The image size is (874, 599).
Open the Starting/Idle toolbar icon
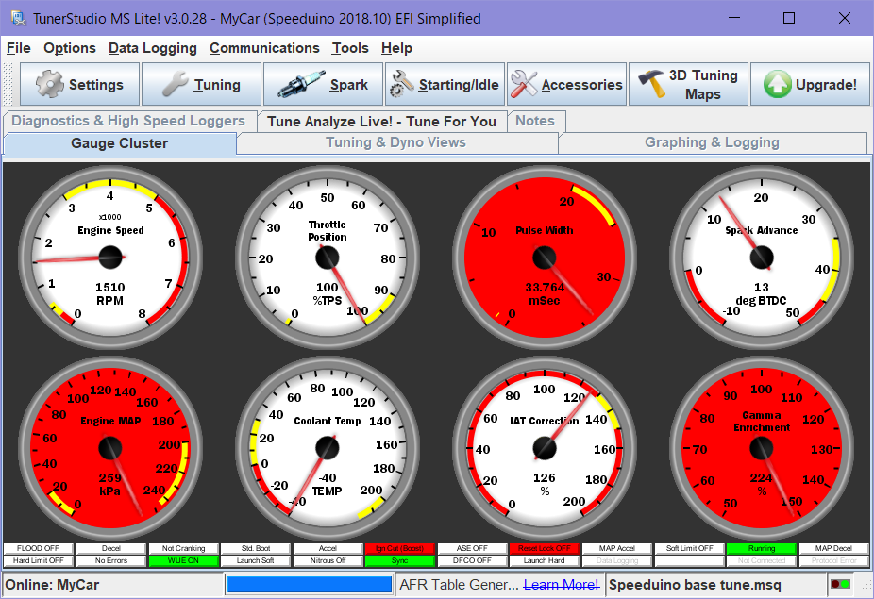[400, 83]
